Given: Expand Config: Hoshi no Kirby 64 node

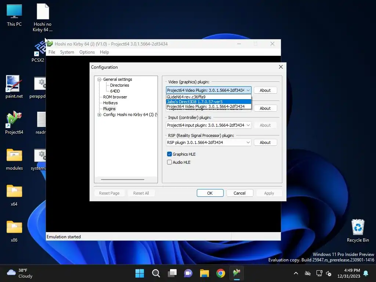Looking at the screenshot, I should click(x=99, y=115).
